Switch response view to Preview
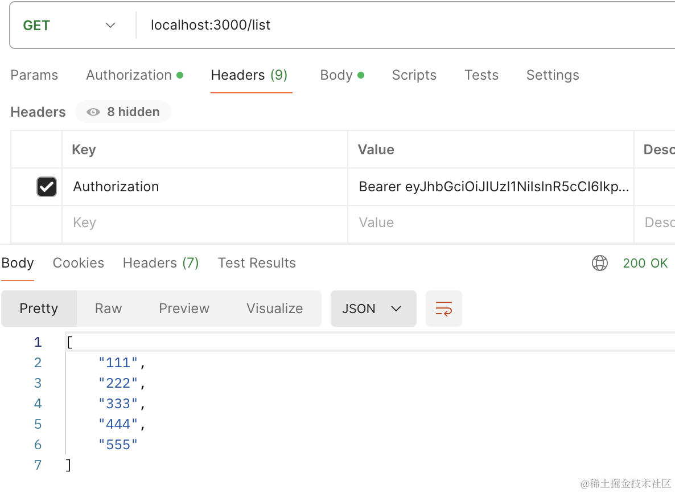This screenshot has width=675, height=493. 184,309
